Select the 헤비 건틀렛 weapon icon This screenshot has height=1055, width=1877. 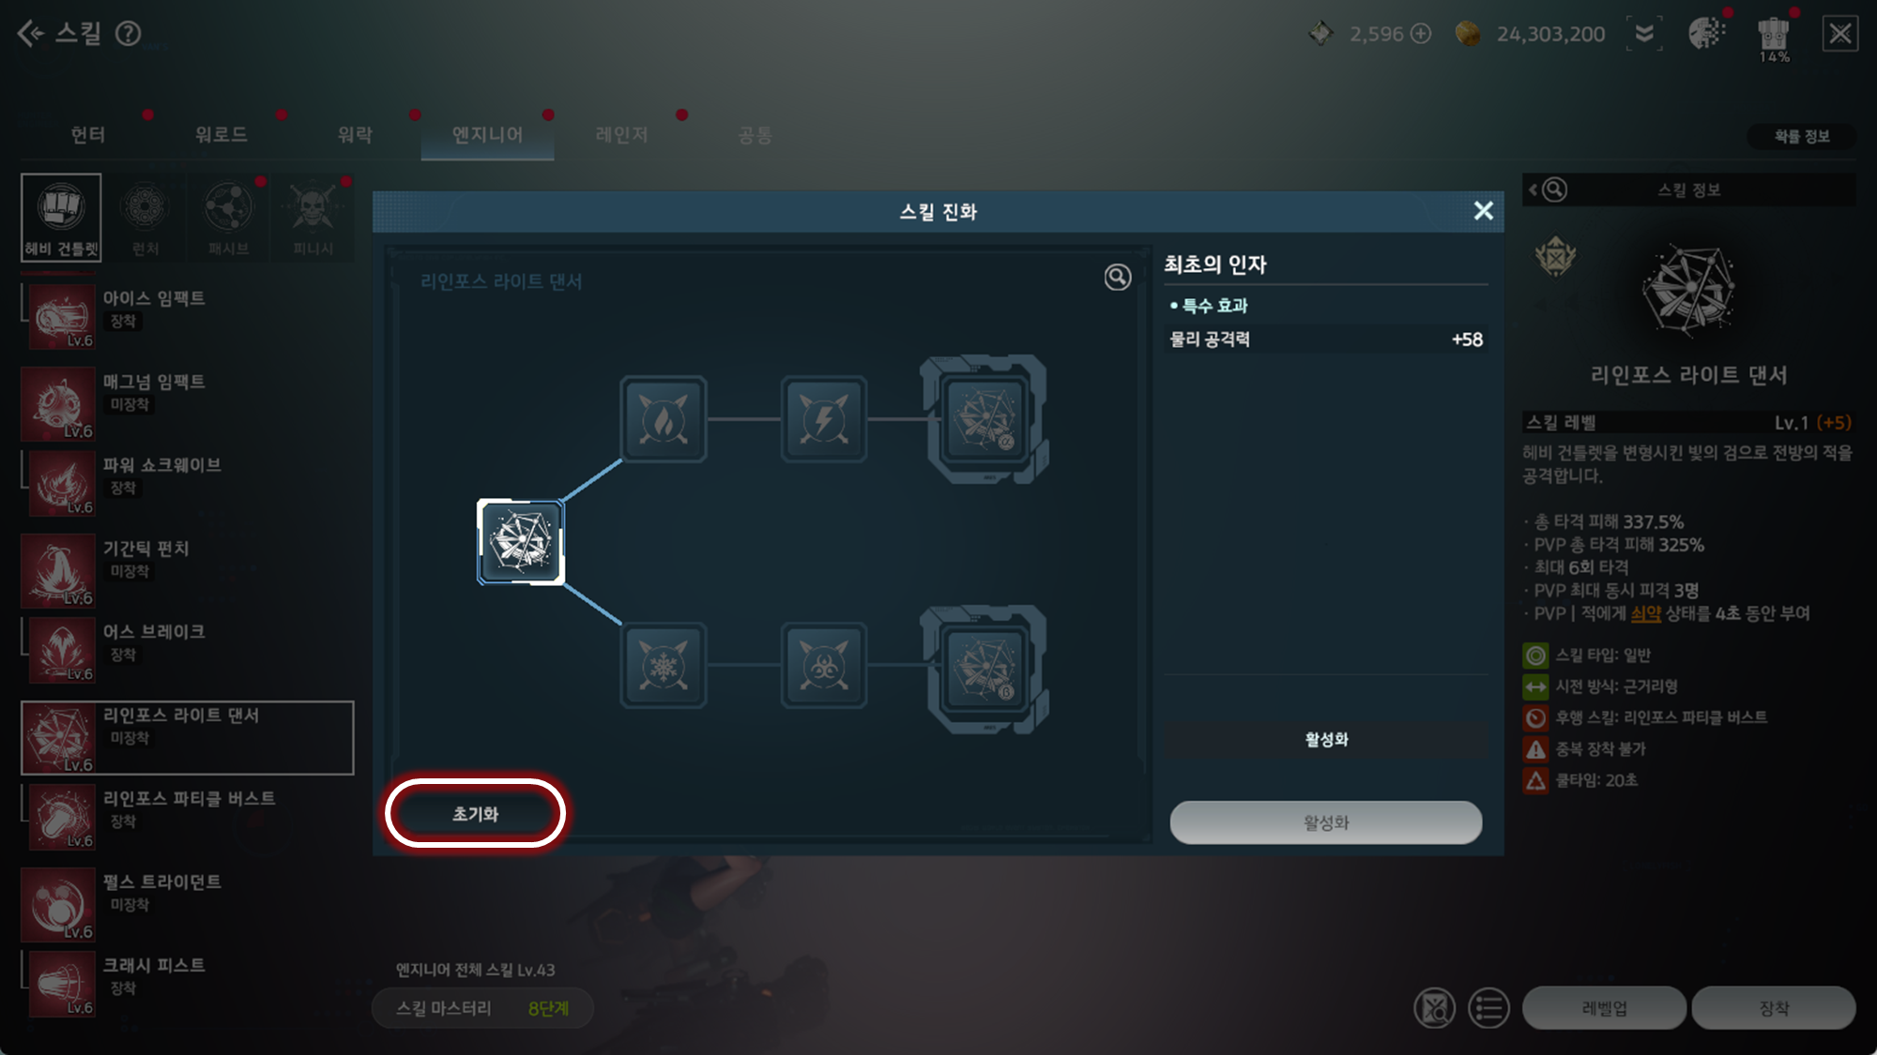click(61, 217)
